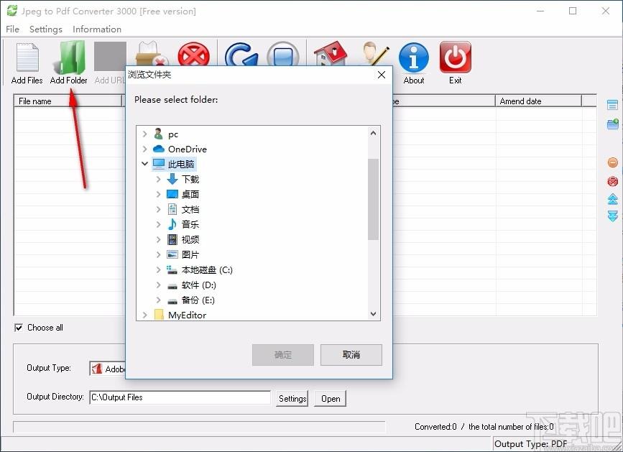Select the 桌面 folder in tree
Viewport: 623px width, 452px height.
(x=190, y=195)
